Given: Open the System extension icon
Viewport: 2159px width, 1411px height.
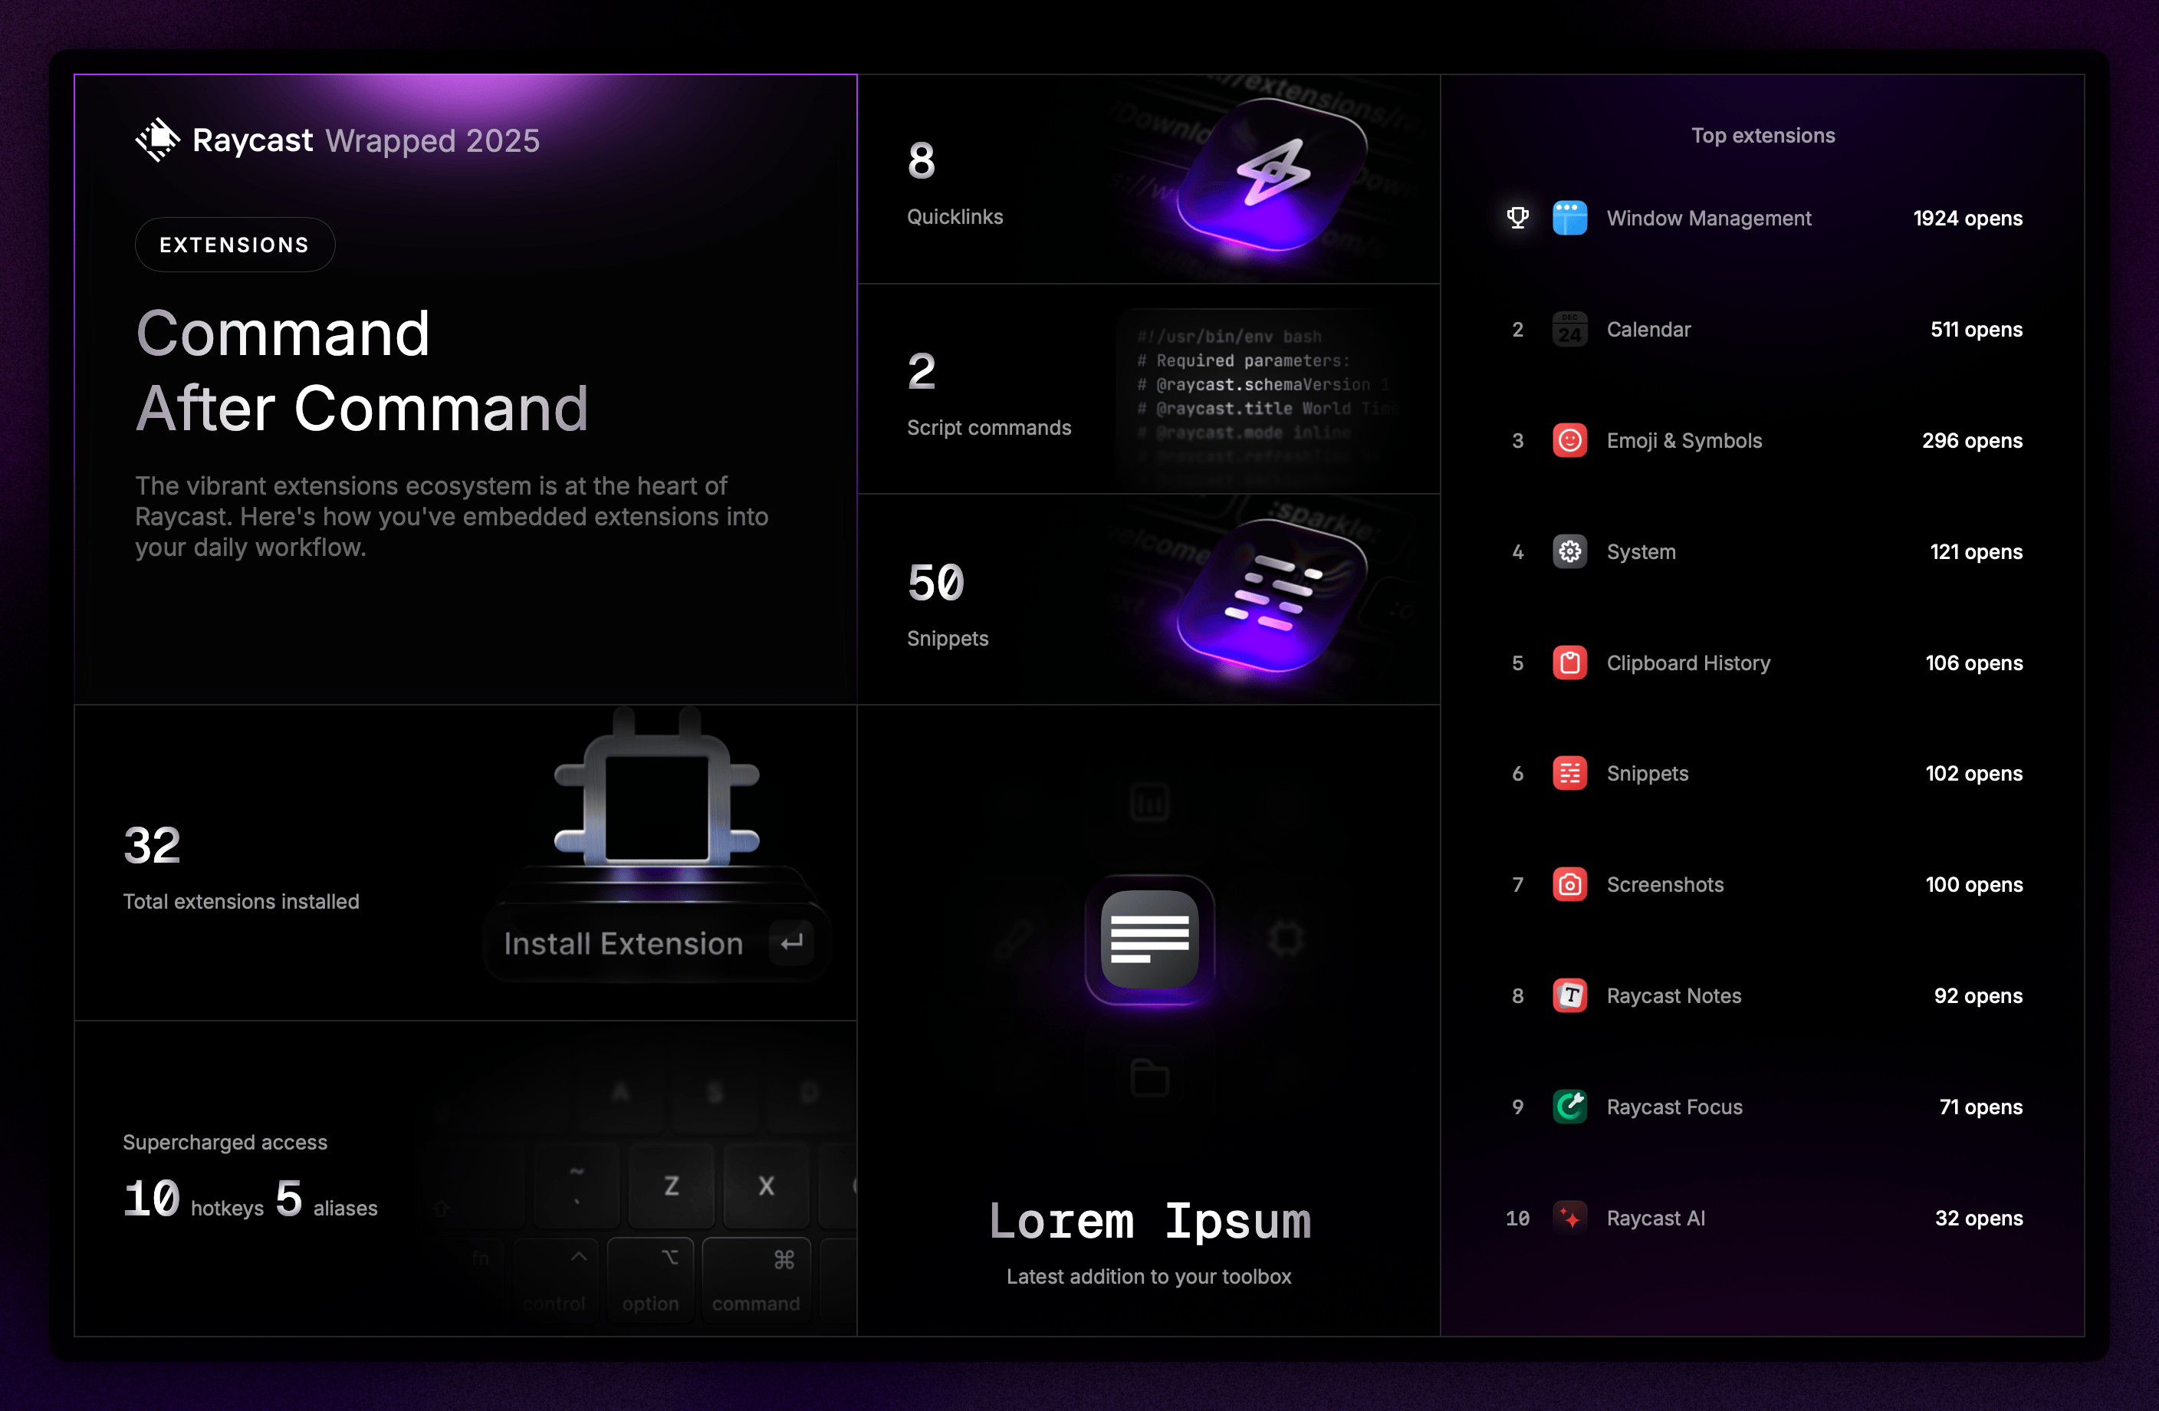Looking at the screenshot, I should 1570,551.
